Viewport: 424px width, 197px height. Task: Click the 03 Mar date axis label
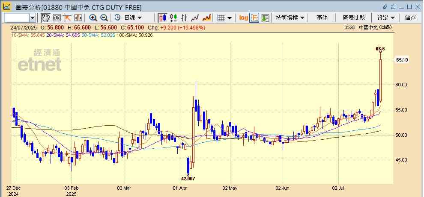125,188
